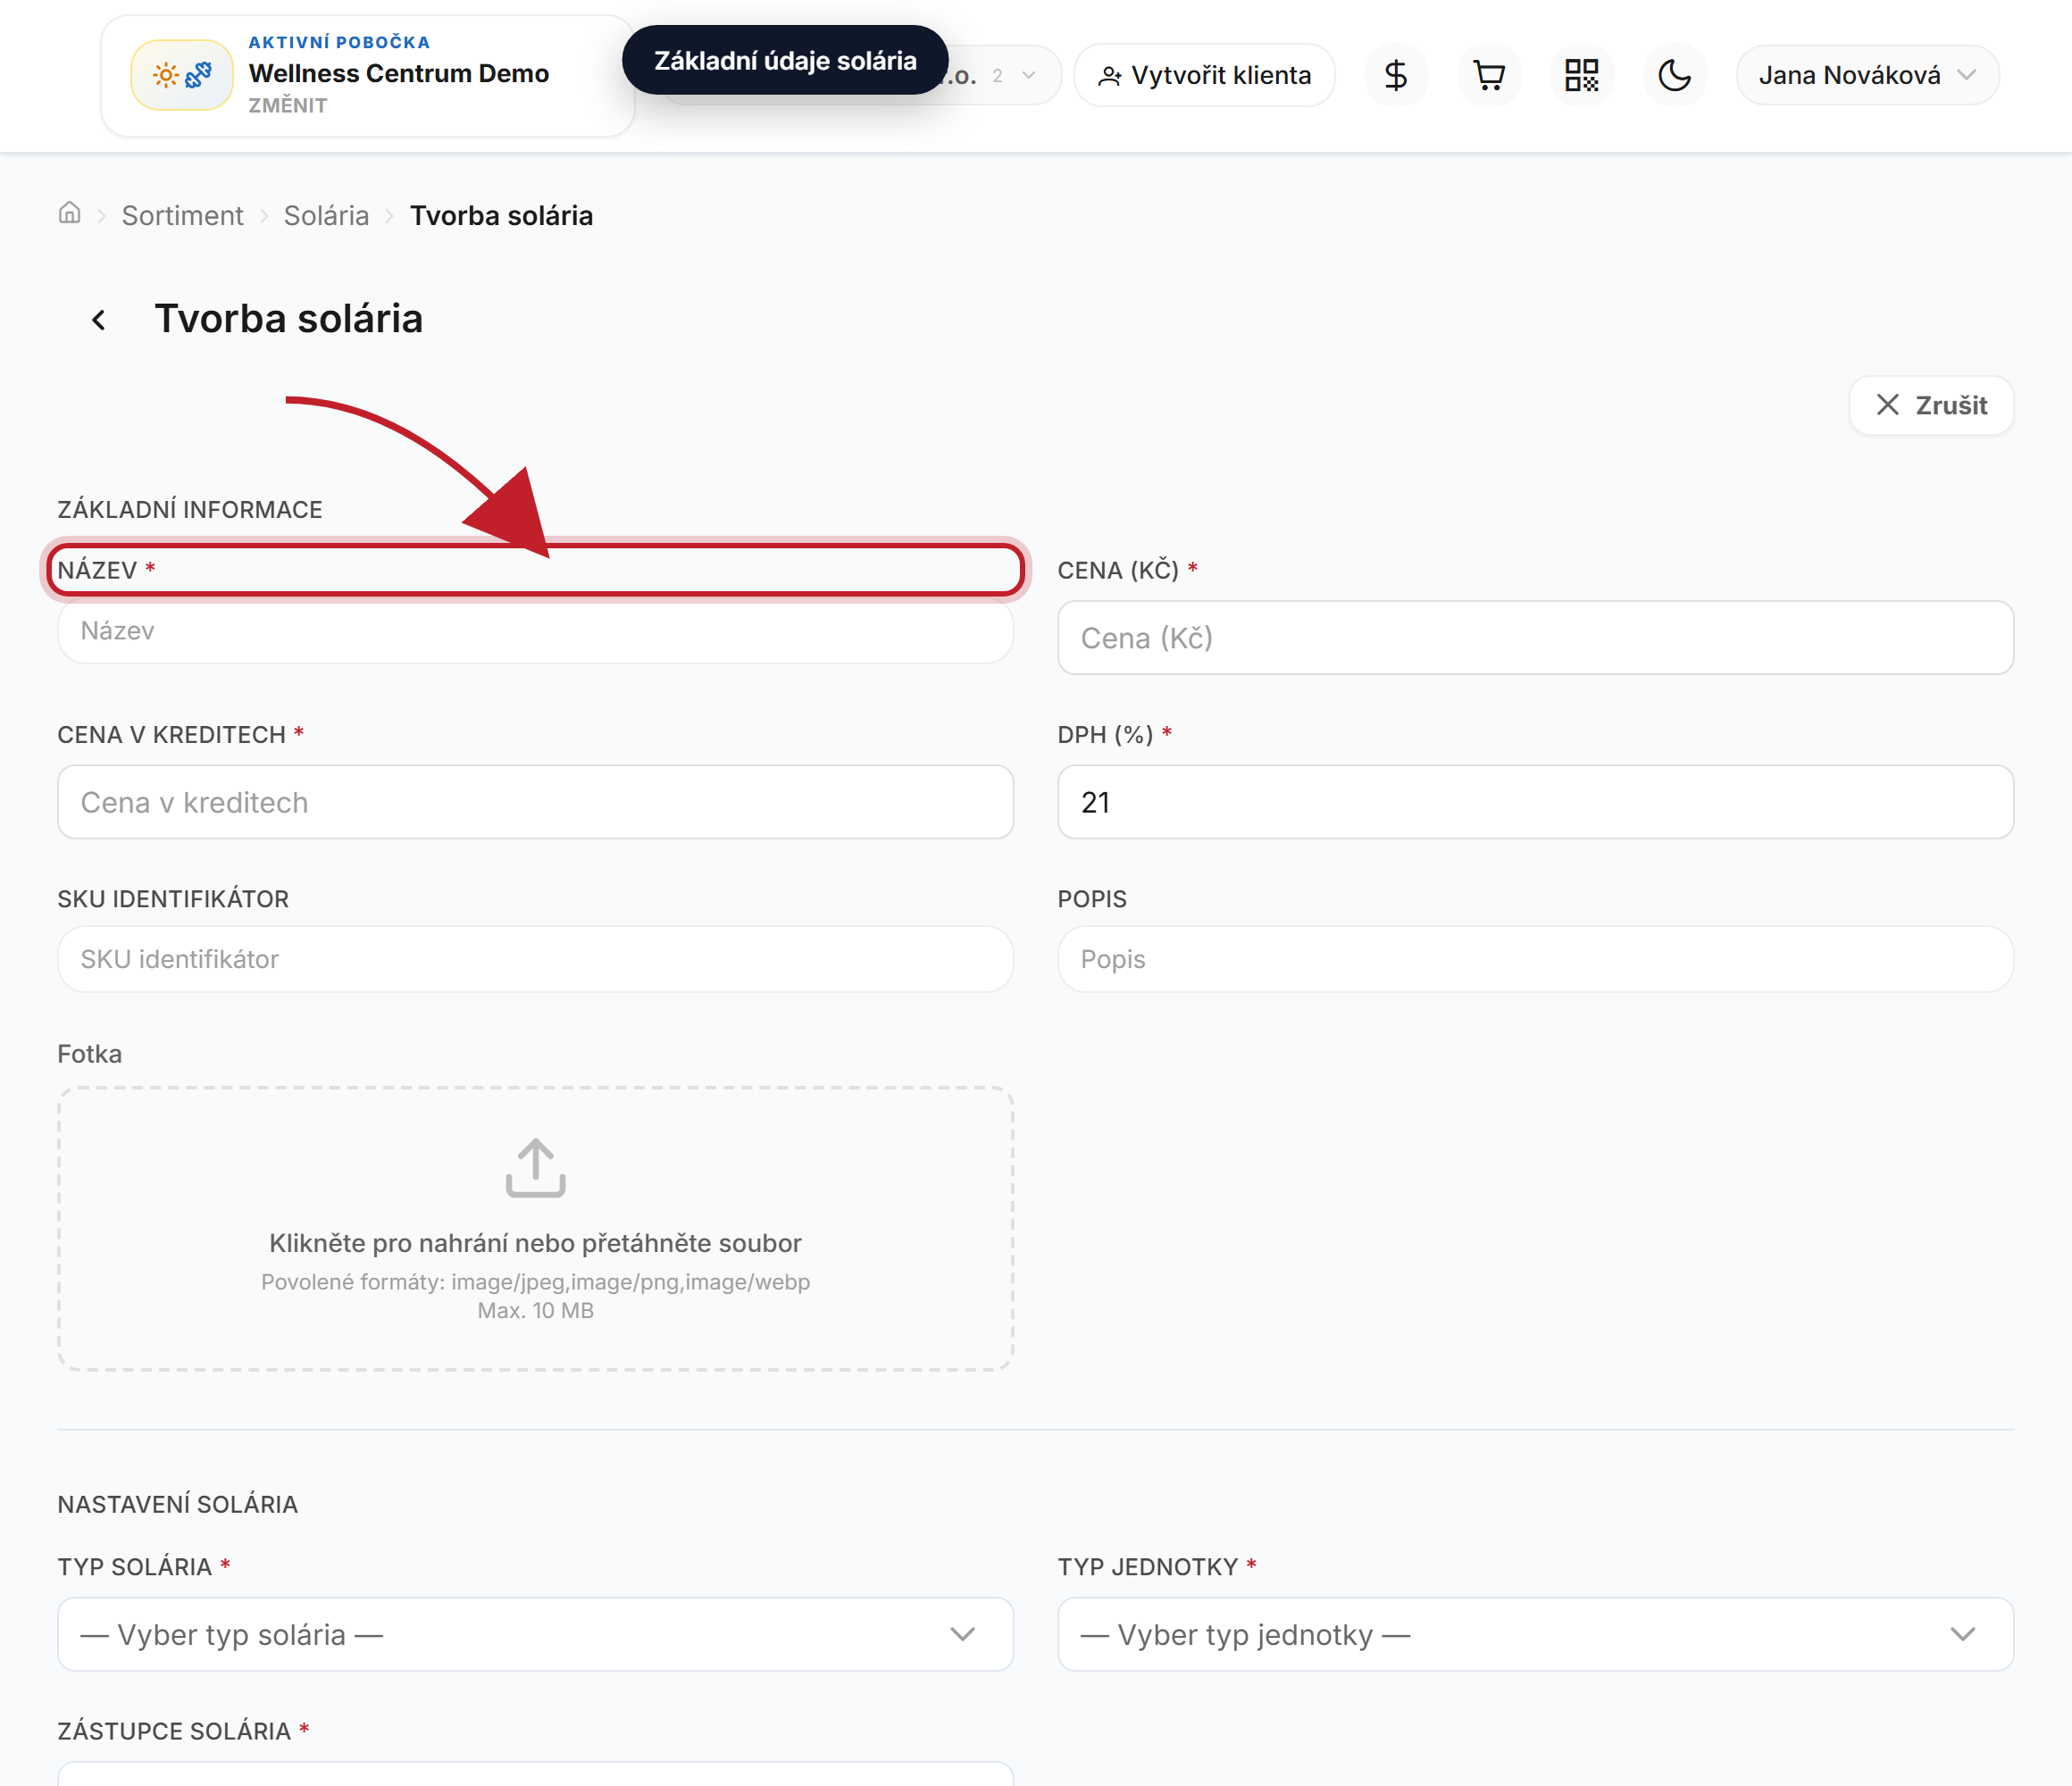Open the Typ solária dropdown
2072x1786 pixels.
click(x=536, y=1634)
